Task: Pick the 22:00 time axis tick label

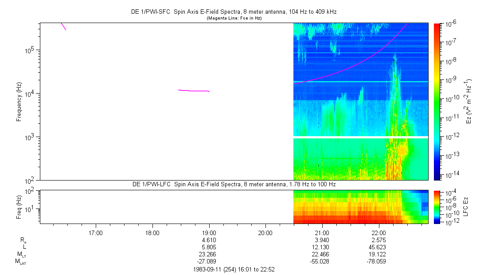Action: (x=379, y=233)
